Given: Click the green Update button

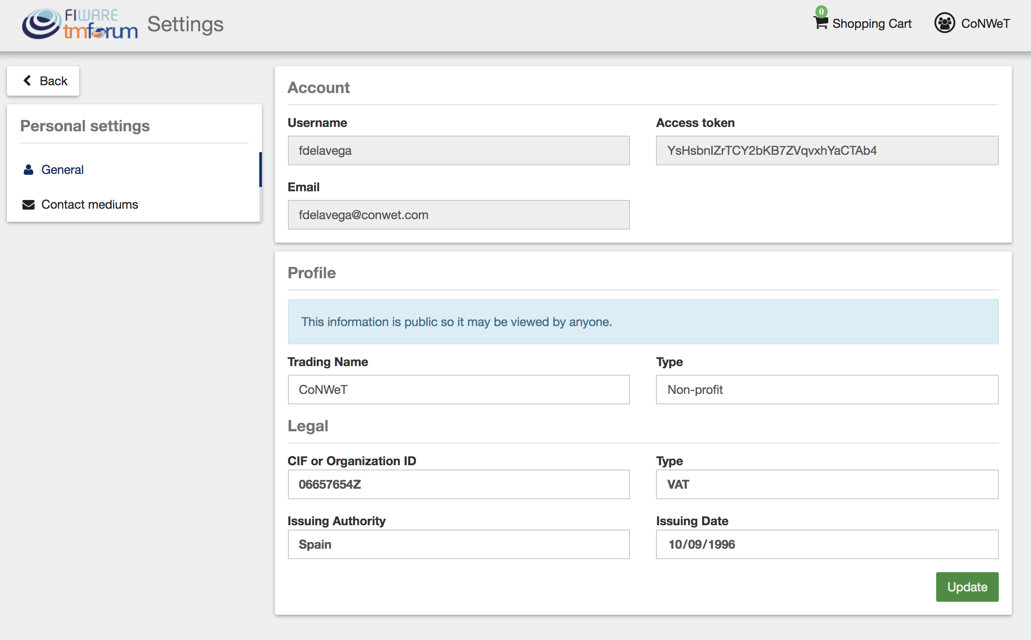Looking at the screenshot, I should pyautogui.click(x=967, y=587).
